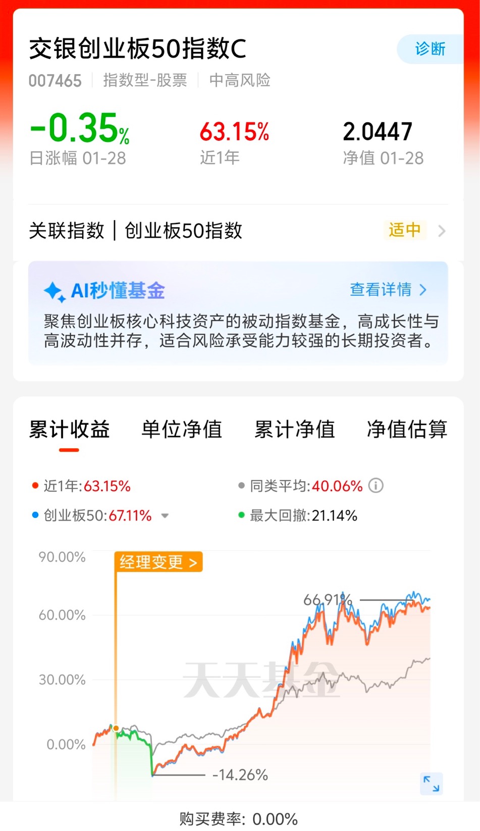Tap the green 最大回撤 legend dot
This screenshot has width=480, height=831.
tap(241, 515)
